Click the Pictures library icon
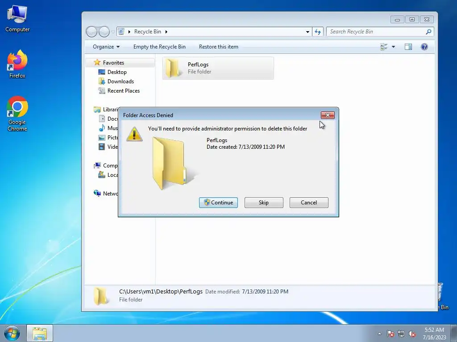Viewport: 457px width, 342px height. tap(102, 138)
